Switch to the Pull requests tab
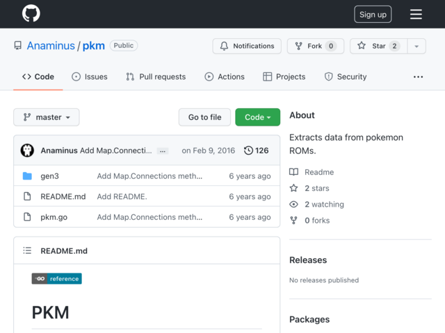Screen dimensions: 445x333 (x=156, y=77)
